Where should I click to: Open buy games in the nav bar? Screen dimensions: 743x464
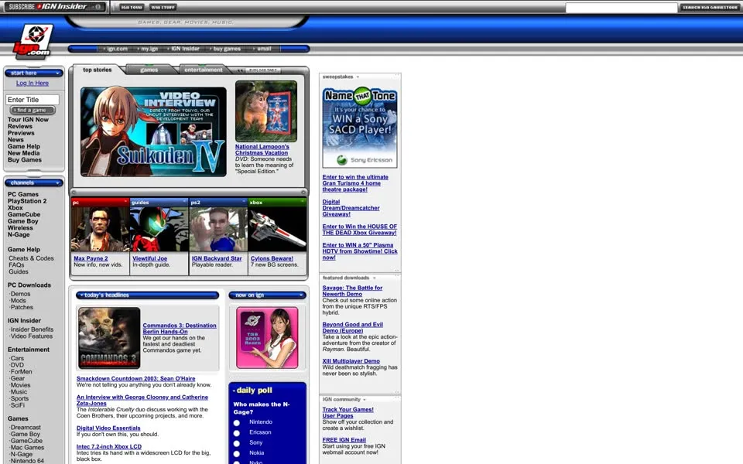click(x=227, y=49)
